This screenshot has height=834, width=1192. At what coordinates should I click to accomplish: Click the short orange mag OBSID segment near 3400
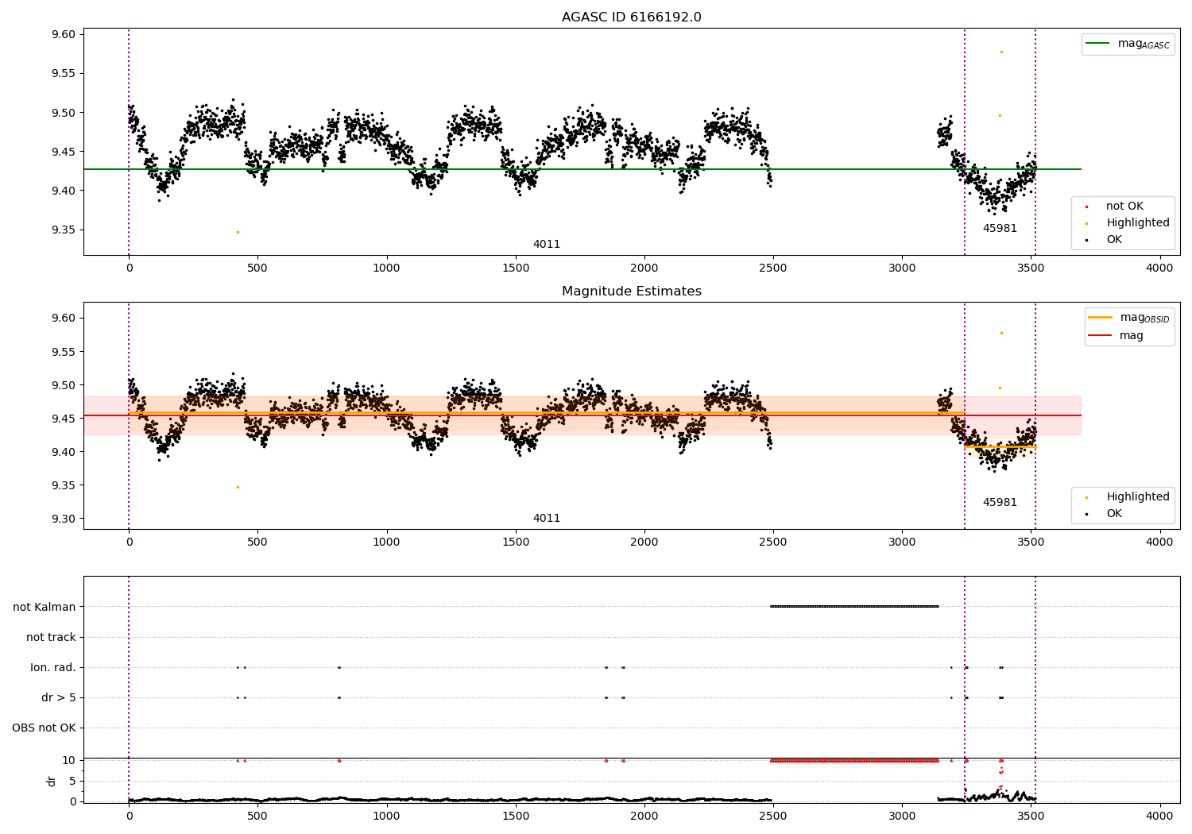pos(1000,446)
